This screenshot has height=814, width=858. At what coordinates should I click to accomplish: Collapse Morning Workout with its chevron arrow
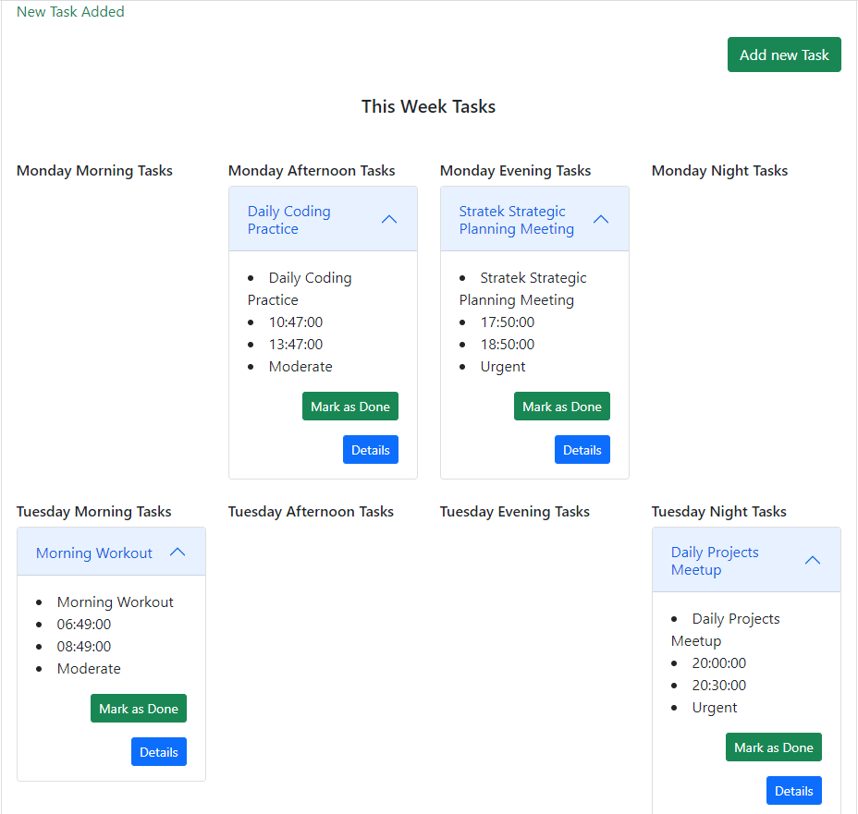point(178,552)
